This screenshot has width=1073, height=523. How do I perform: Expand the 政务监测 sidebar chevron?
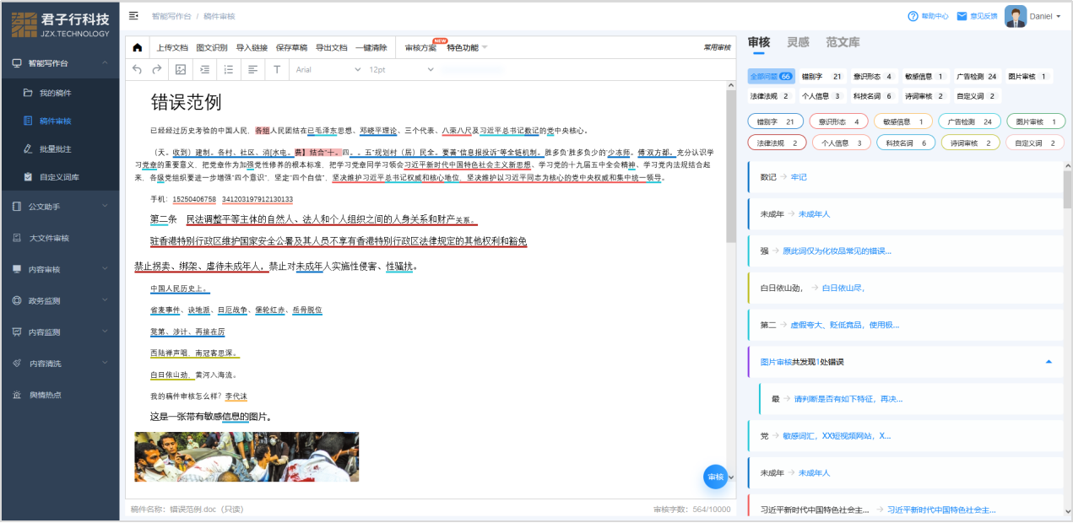[x=105, y=300]
